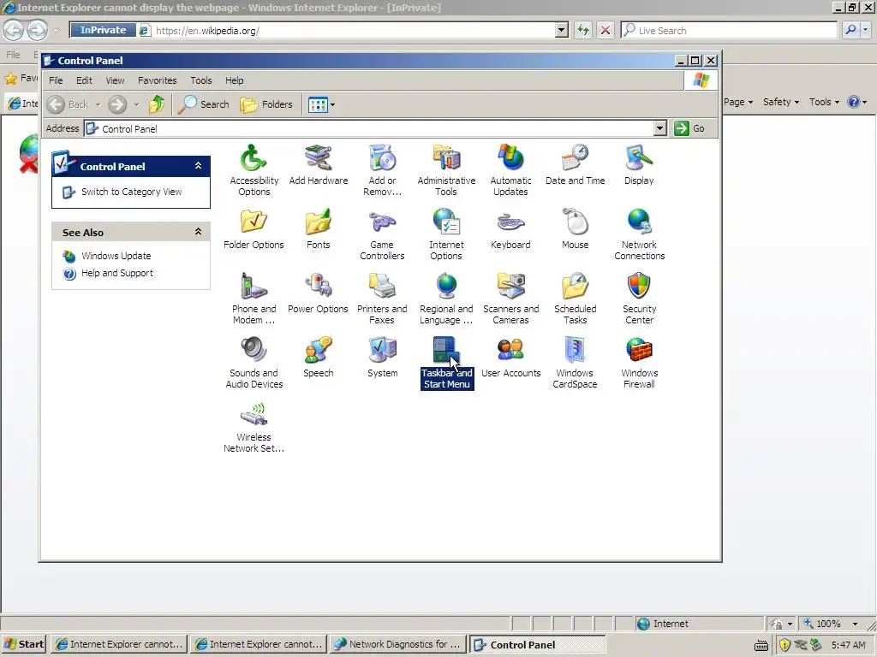The height and width of the screenshot is (657, 877).
Task: Select the Speech icon
Action: (x=319, y=358)
